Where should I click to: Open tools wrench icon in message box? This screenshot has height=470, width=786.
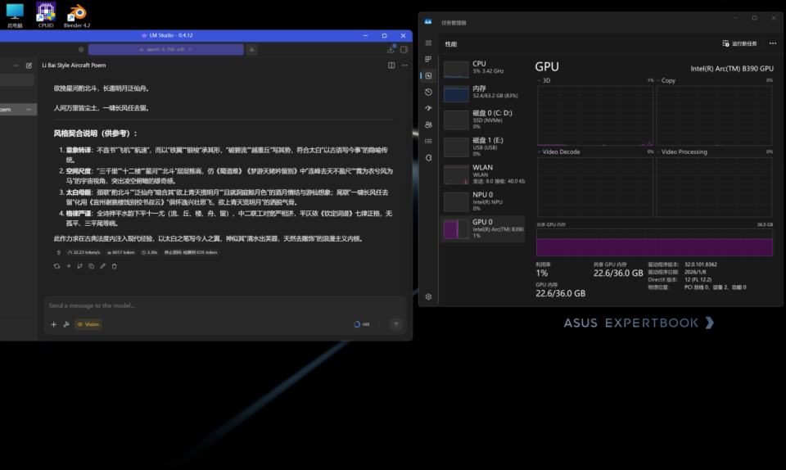click(66, 324)
